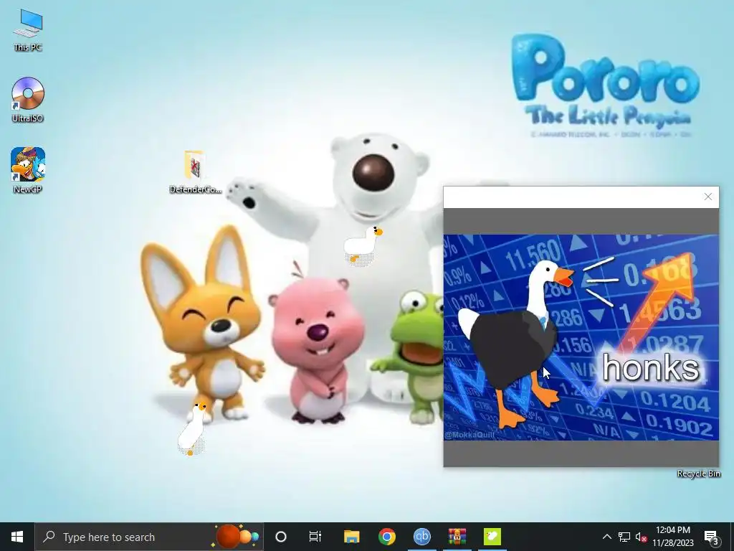Click the muted volume tray icon
The image size is (734, 551).
[641, 537]
